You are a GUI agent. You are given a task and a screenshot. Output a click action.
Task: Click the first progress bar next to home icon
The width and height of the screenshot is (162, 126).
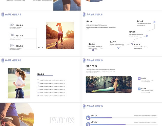124,118
